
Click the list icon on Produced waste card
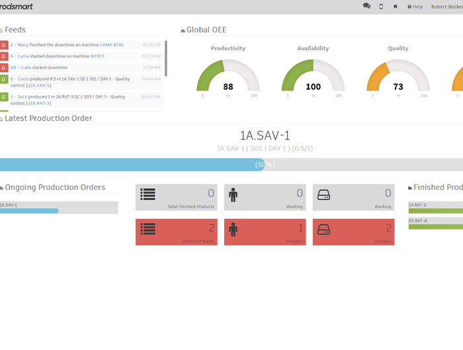[x=147, y=229]
